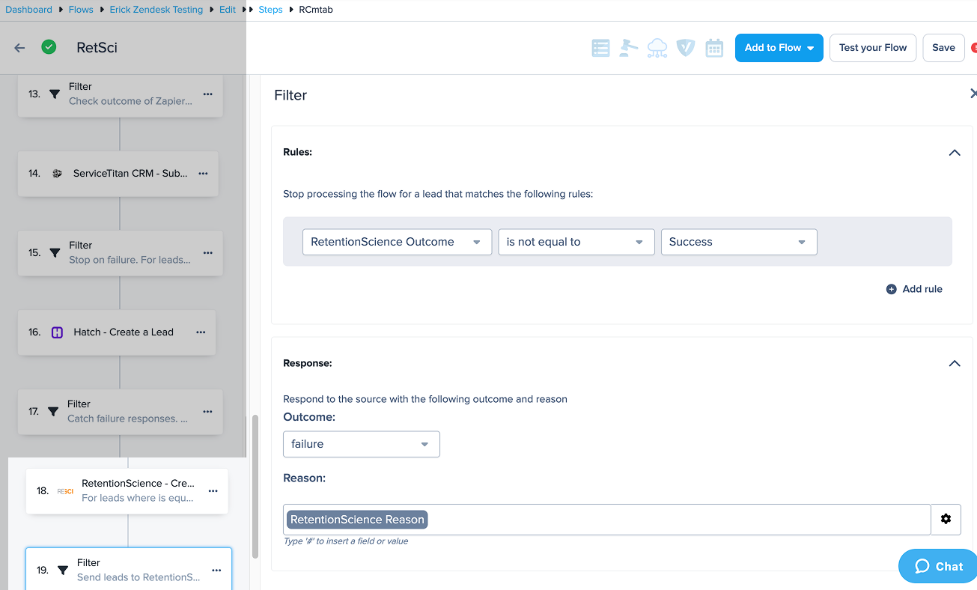Select step 13 Filter 'Check outcome of Zapier'
This screenshot has height=590, width=977.
click(121, 94)
